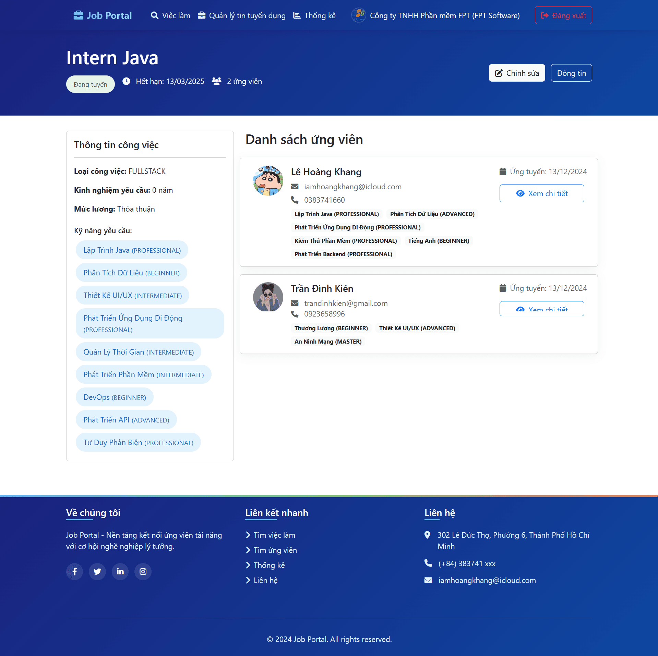Open Facebook social icon in footer

pyautogui.click(x=74, y=571)
